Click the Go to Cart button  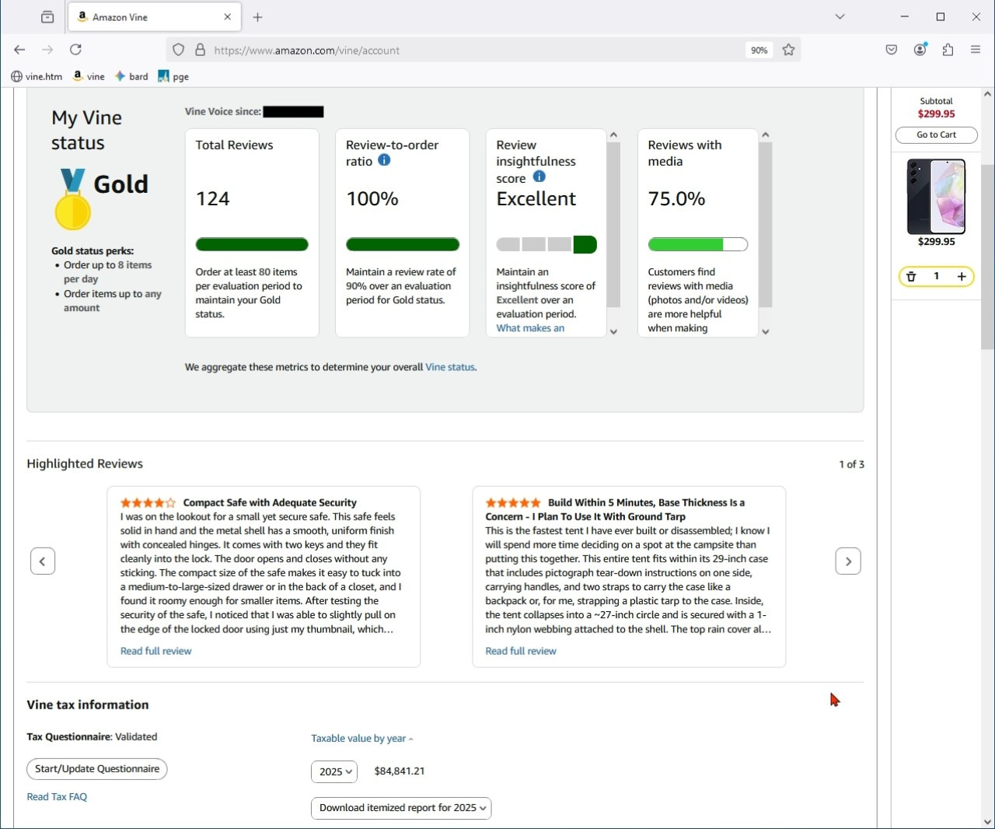click(x=937, y=135)
